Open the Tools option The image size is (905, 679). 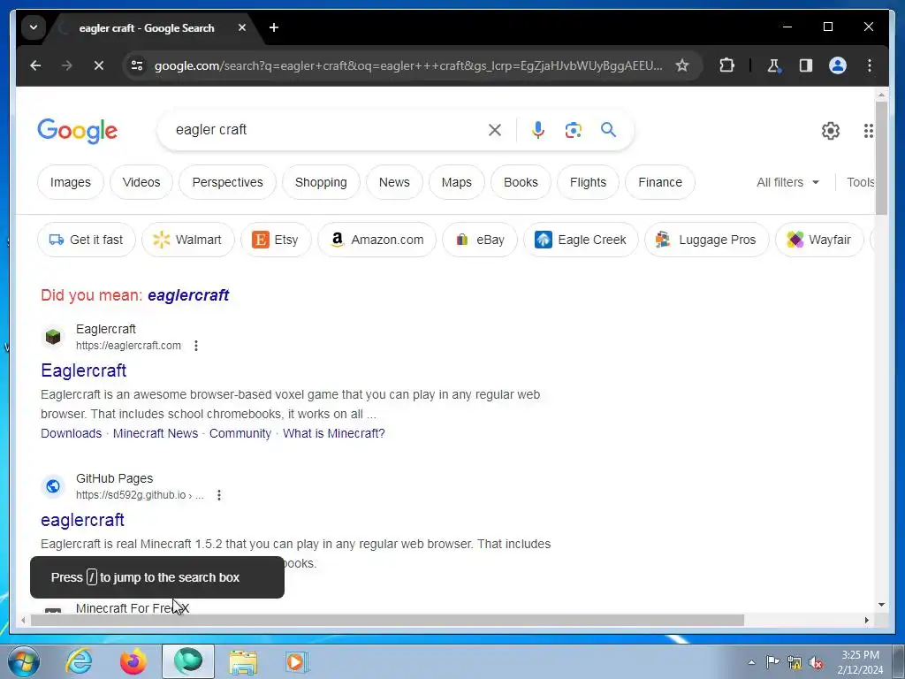pyautogui.click(x=861, y=182)
